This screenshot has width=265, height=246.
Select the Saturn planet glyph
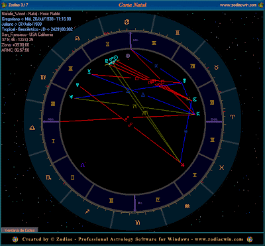[x=197, y=114]
